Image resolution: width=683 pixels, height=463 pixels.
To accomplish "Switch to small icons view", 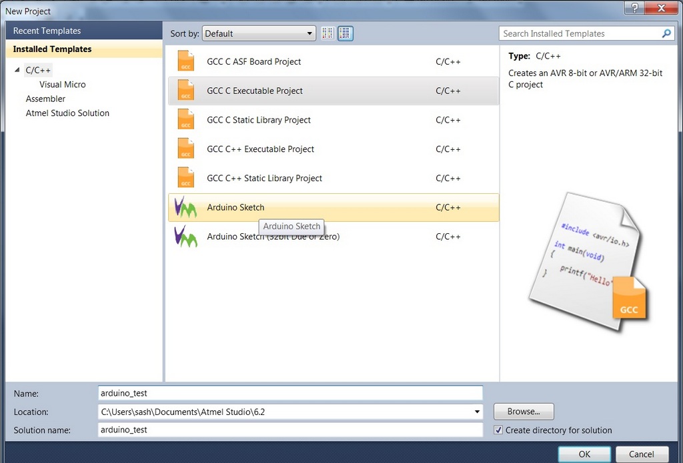I will click(x=327, y=33).
